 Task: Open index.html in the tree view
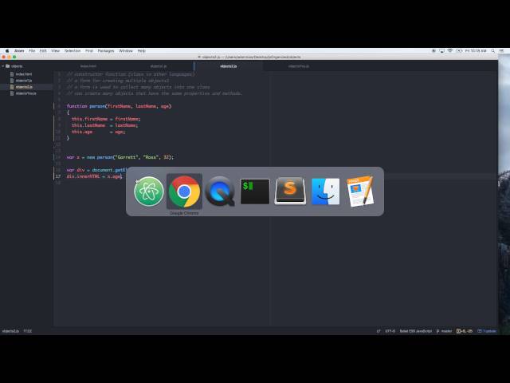24,74
